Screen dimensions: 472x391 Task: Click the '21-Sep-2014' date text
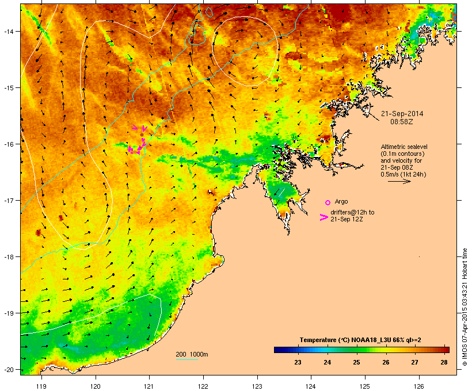[x=402, y=114]
